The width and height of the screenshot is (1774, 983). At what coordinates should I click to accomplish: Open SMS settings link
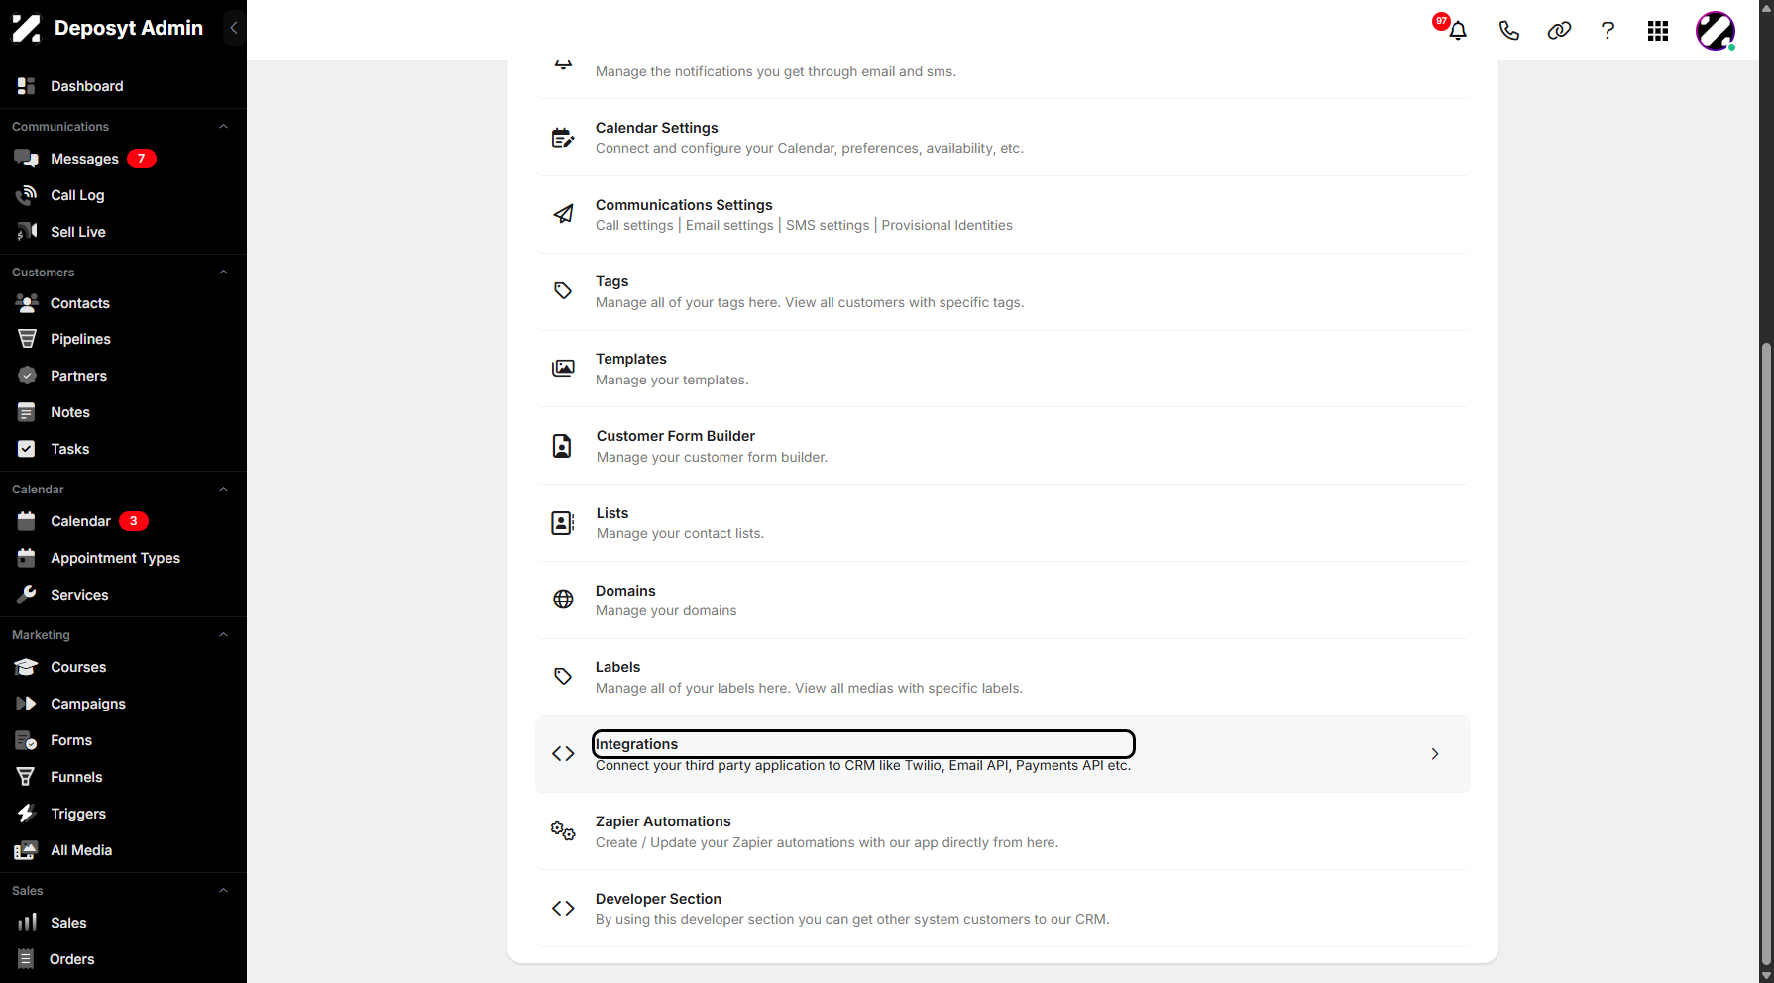tap(828, 226)
